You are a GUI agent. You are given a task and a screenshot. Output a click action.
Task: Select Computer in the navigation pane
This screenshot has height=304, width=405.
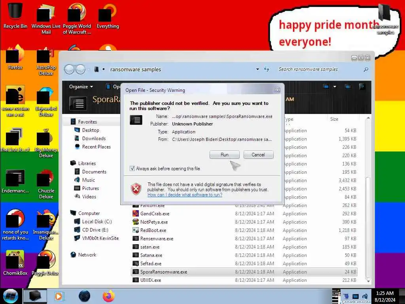tap(89, 213)
